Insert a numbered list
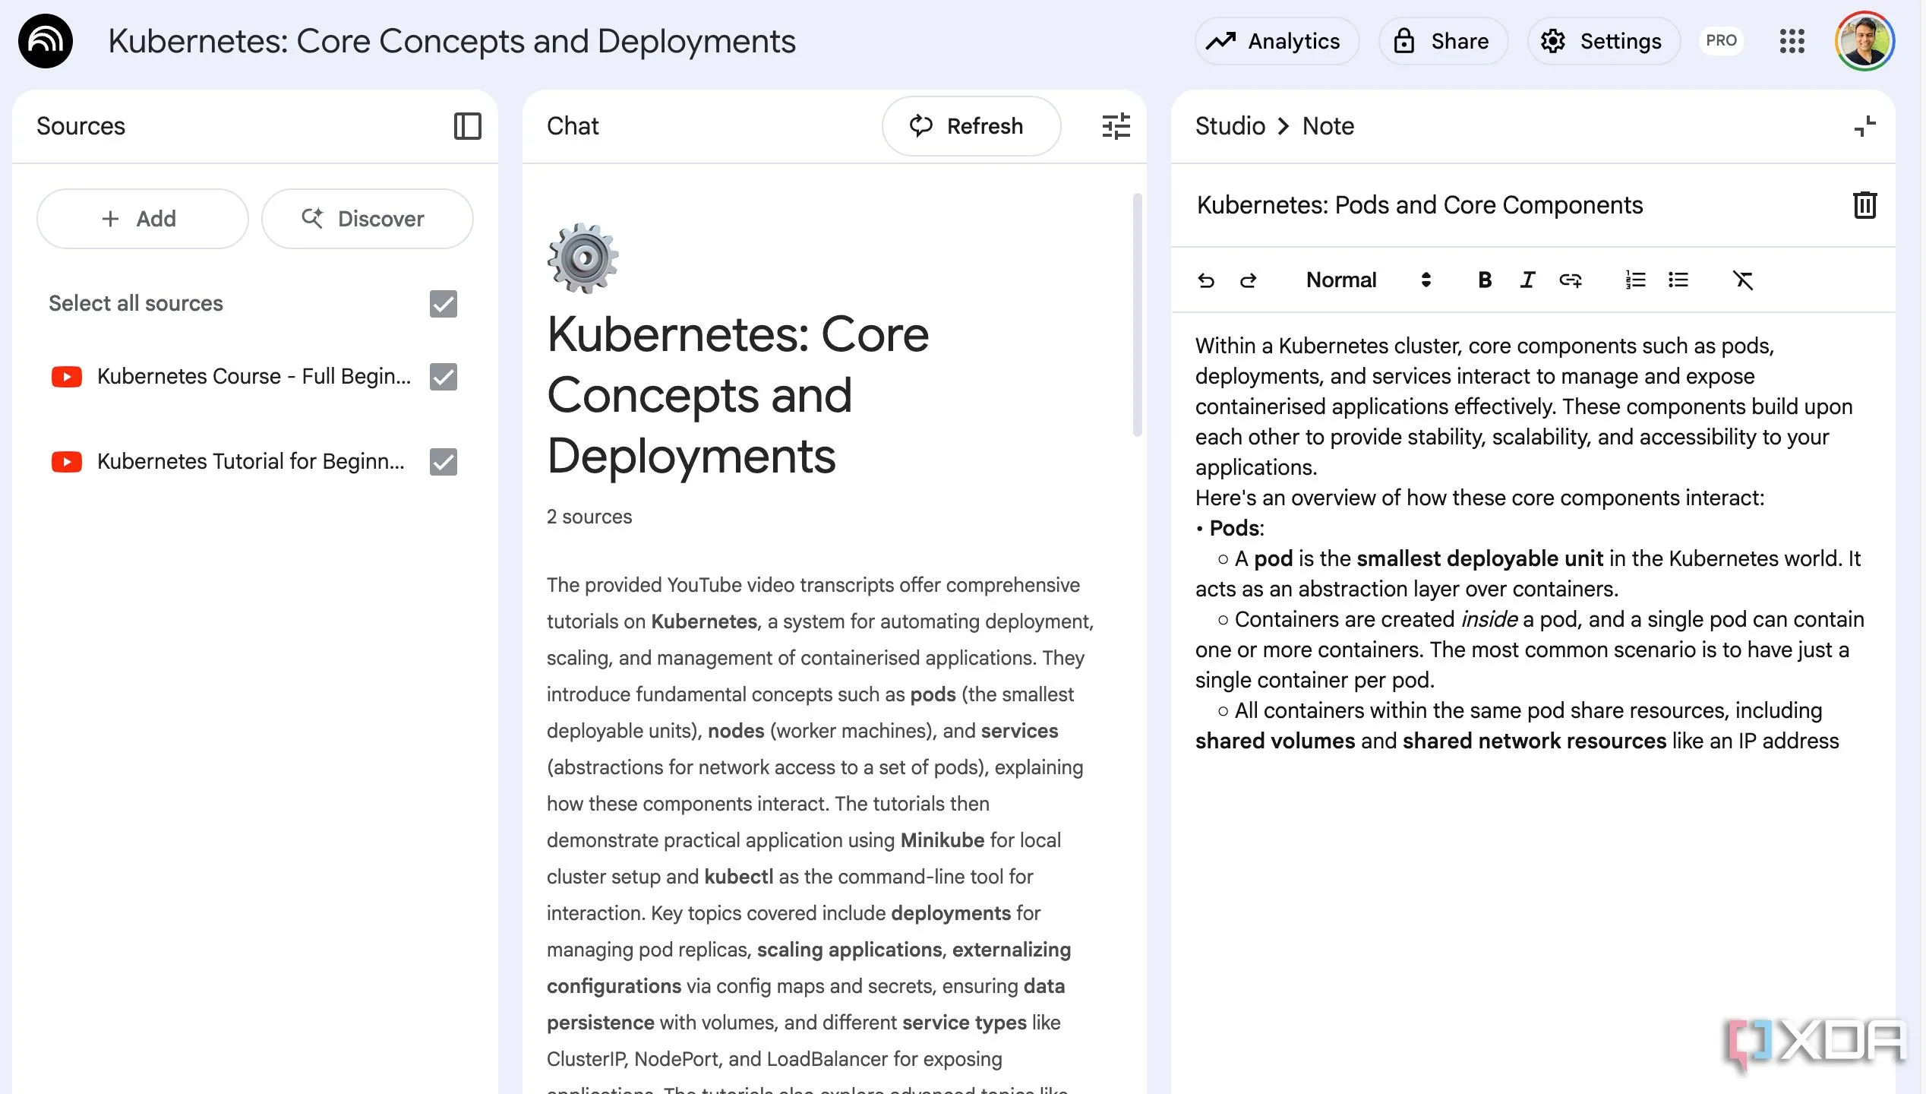1926x1094 pixels. [1635, 280]
